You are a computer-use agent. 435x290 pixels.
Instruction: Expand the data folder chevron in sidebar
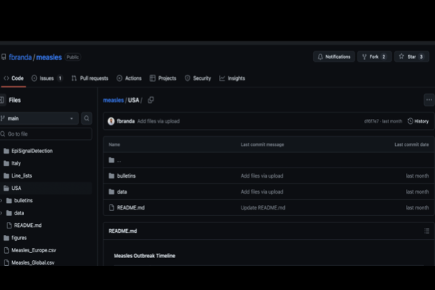click(2, 212)
